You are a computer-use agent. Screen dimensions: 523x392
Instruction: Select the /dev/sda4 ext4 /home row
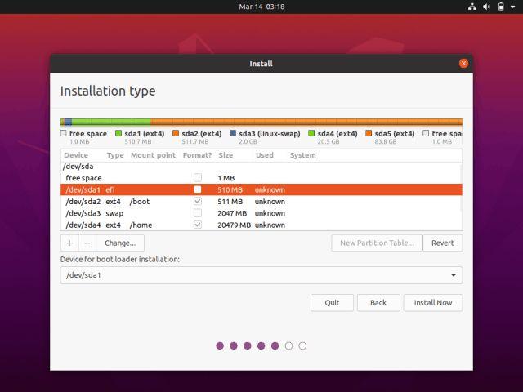pyautogui.click(x=261, y=225)
